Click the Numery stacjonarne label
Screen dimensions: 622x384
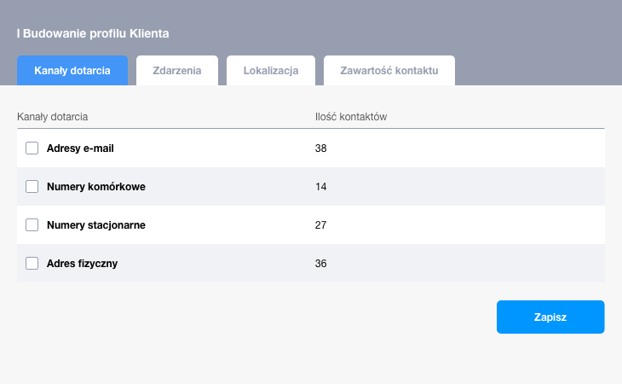click(x=96, y=224)
